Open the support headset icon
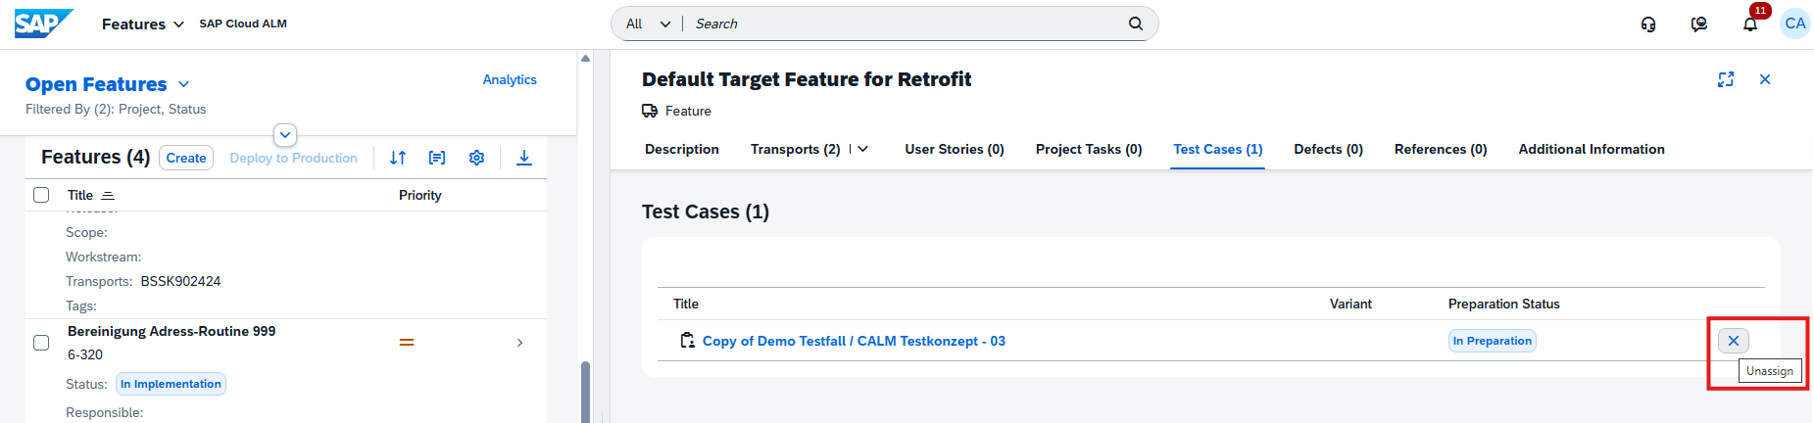Viewport: 1814px width, 423px height. coord(1648,23)
